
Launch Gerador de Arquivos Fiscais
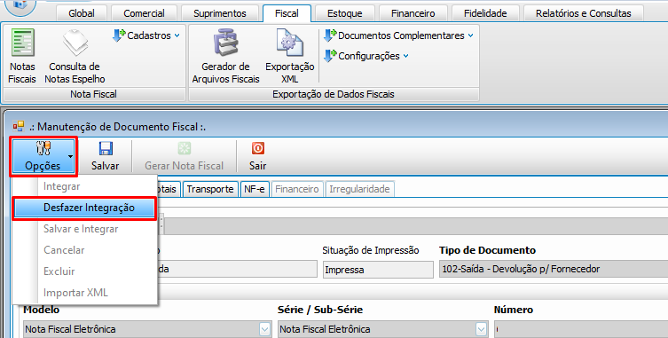click(x=225, y=55)
